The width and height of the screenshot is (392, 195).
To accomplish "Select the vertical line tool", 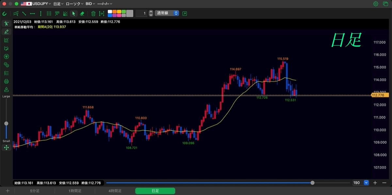I will pos(41,13).
